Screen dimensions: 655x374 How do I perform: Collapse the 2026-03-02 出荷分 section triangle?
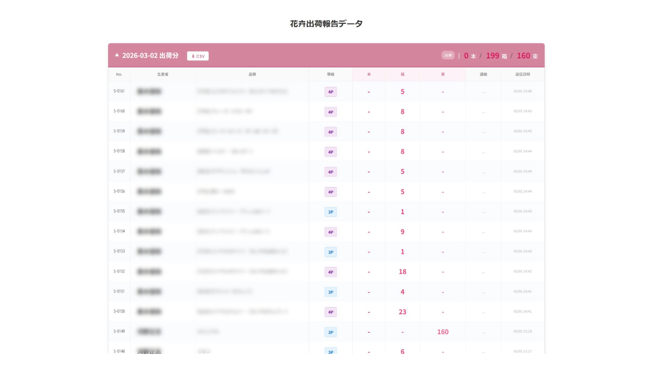click(x=117, y=55)
